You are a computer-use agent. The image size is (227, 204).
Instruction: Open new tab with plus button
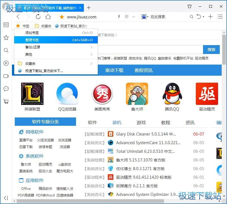click(89, 8)
